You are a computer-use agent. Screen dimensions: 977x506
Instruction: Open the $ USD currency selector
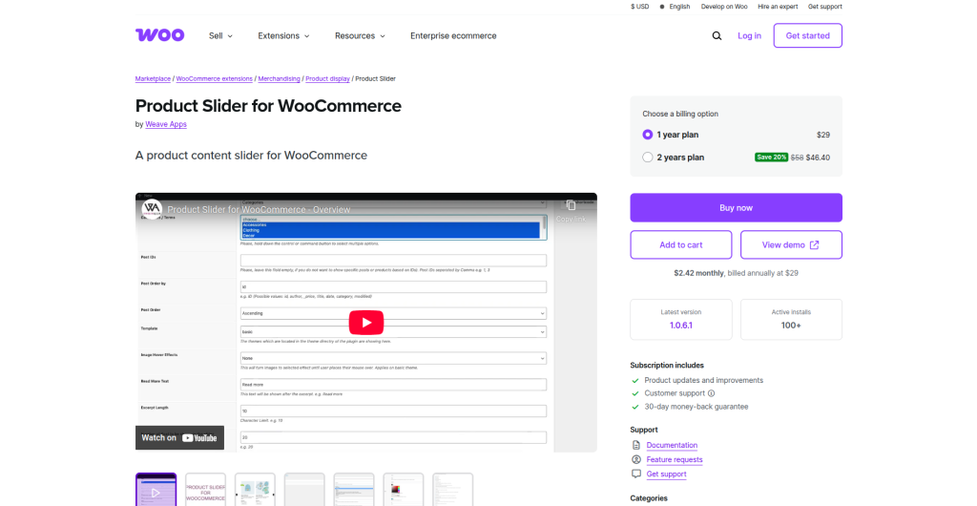pos(639,7)
